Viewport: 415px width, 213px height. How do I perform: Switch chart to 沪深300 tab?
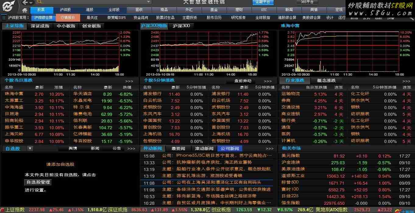coord(181,26)
